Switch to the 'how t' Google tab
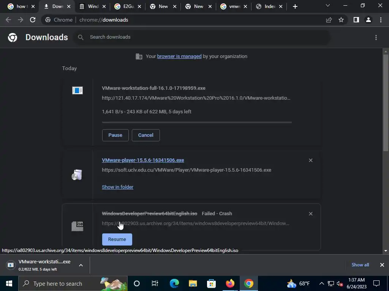This screenshot has height=291, width=389. pyautogui.click(x=18, y=7)
